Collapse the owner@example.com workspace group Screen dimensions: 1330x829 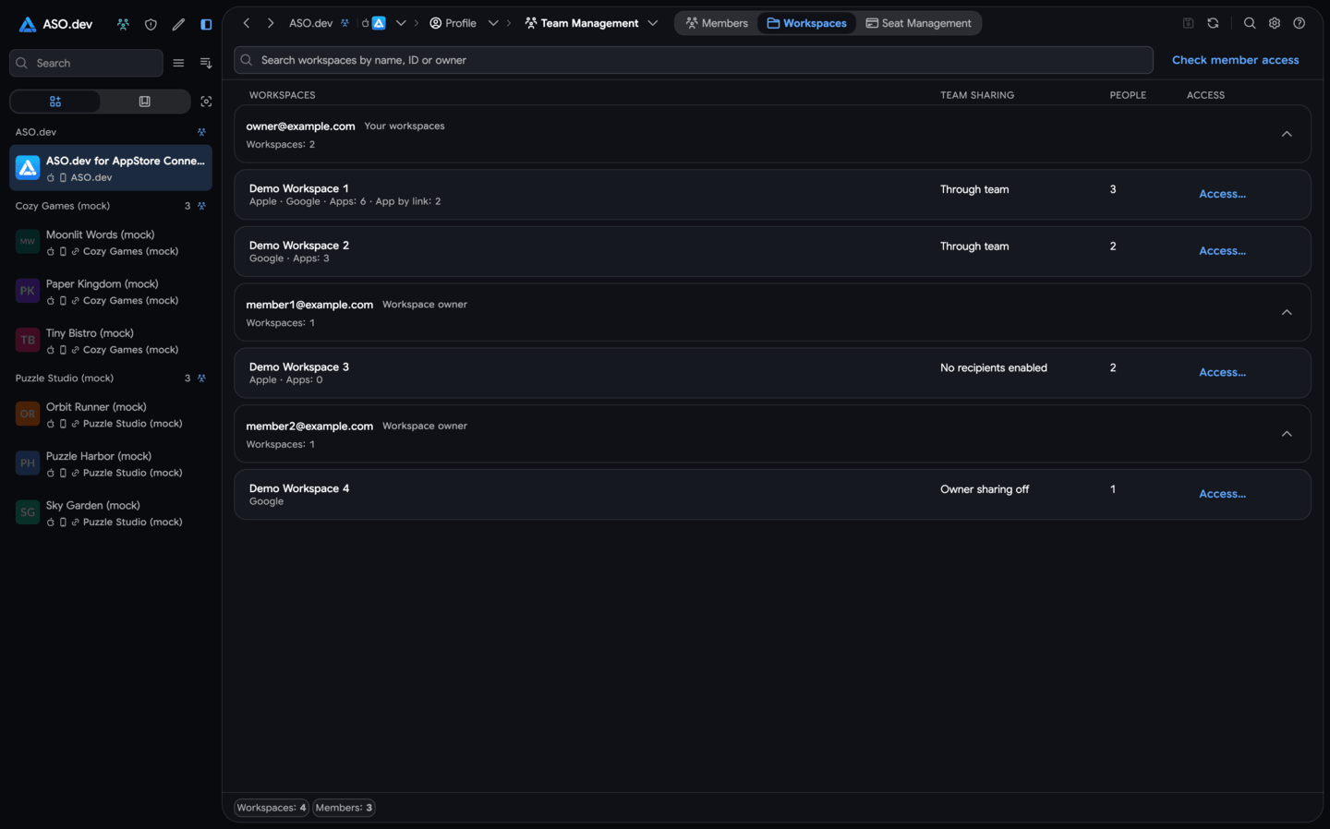(x=1287, y=134)
